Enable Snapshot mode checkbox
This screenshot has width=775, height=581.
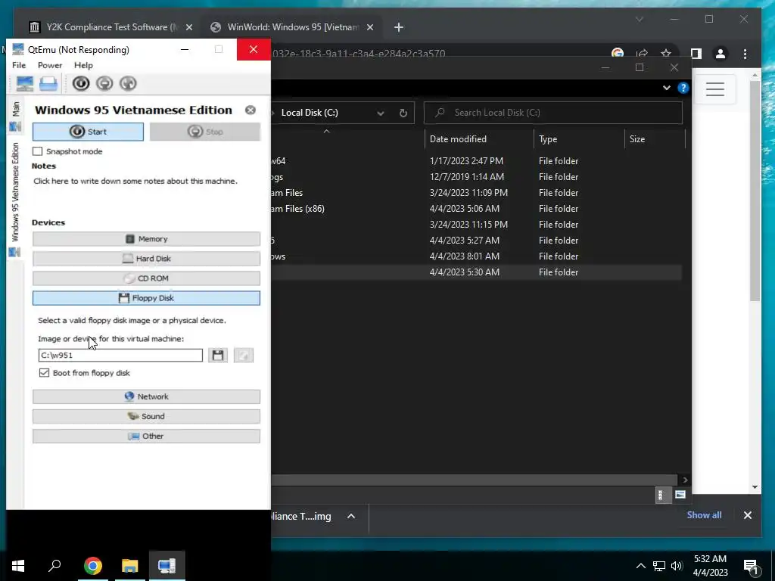coord(38,151)
